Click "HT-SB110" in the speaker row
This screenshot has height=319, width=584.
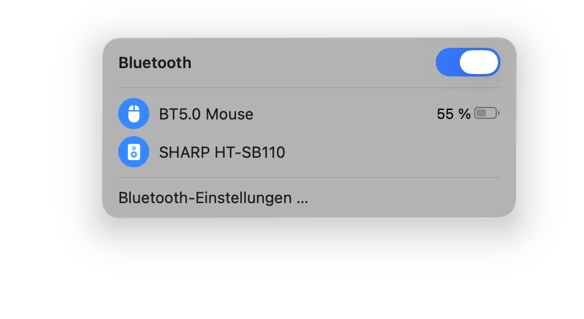250,153
